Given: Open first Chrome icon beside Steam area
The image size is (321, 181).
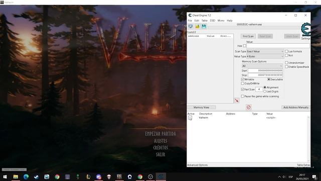Looking at the screenshot, I should (x=57, y=176).
